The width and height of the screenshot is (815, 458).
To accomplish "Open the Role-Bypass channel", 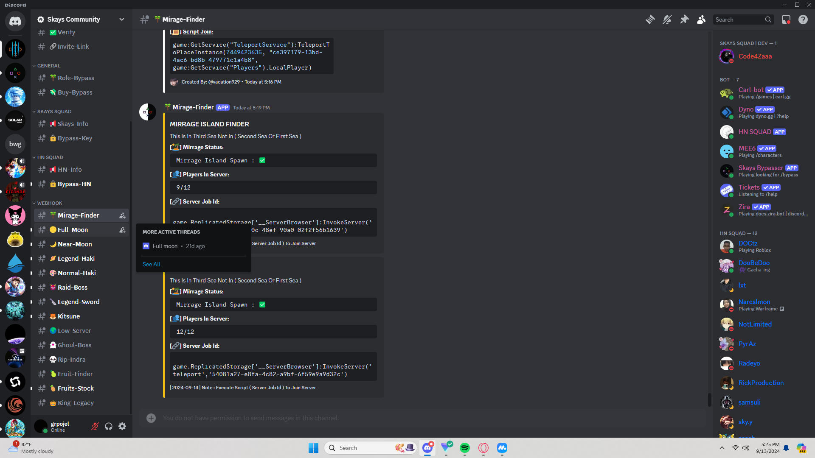I will [x=81, y=78].
